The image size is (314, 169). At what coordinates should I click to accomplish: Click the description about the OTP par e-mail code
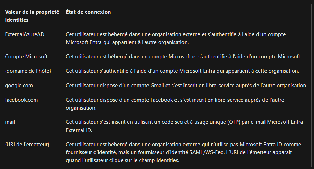[x=184, y=126]
